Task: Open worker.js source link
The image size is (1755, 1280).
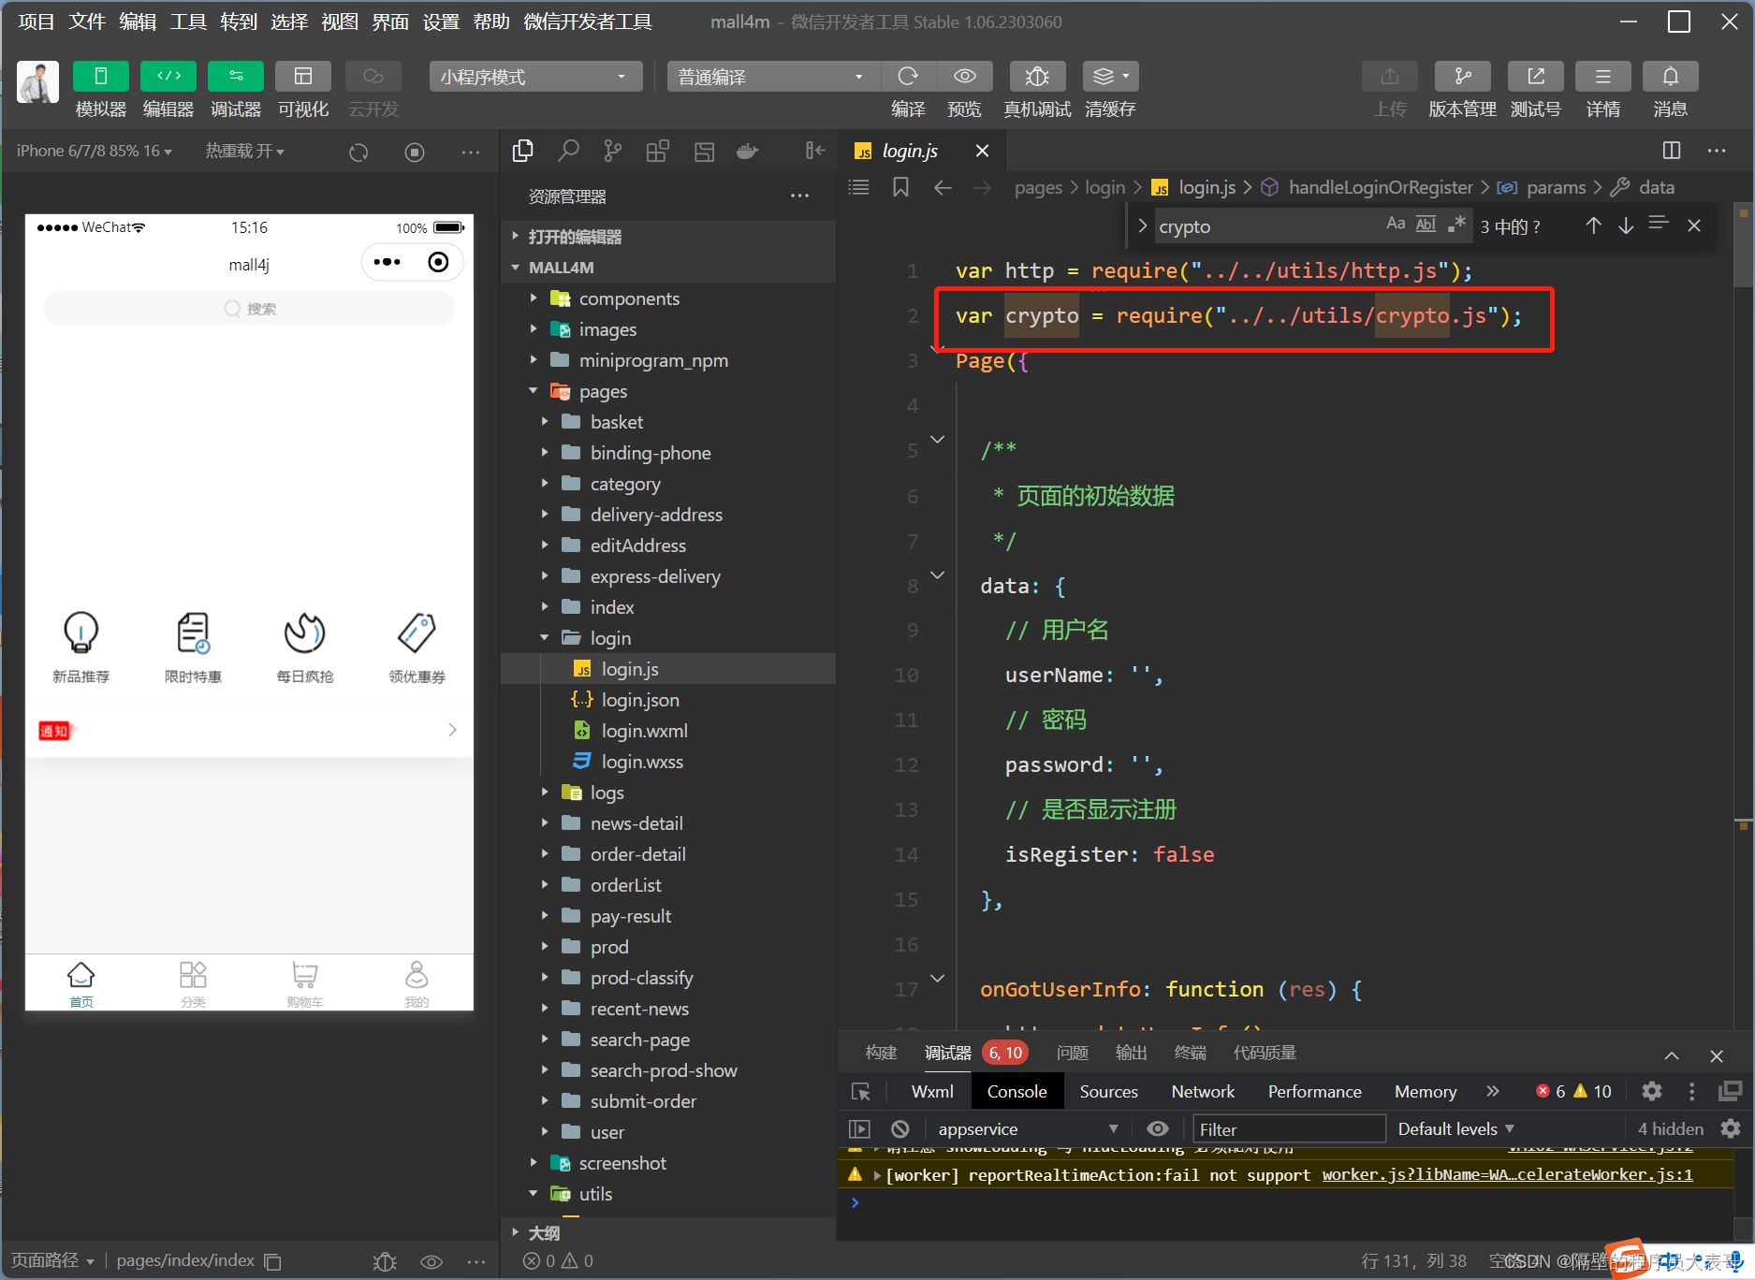Action: (1507, 1174)
